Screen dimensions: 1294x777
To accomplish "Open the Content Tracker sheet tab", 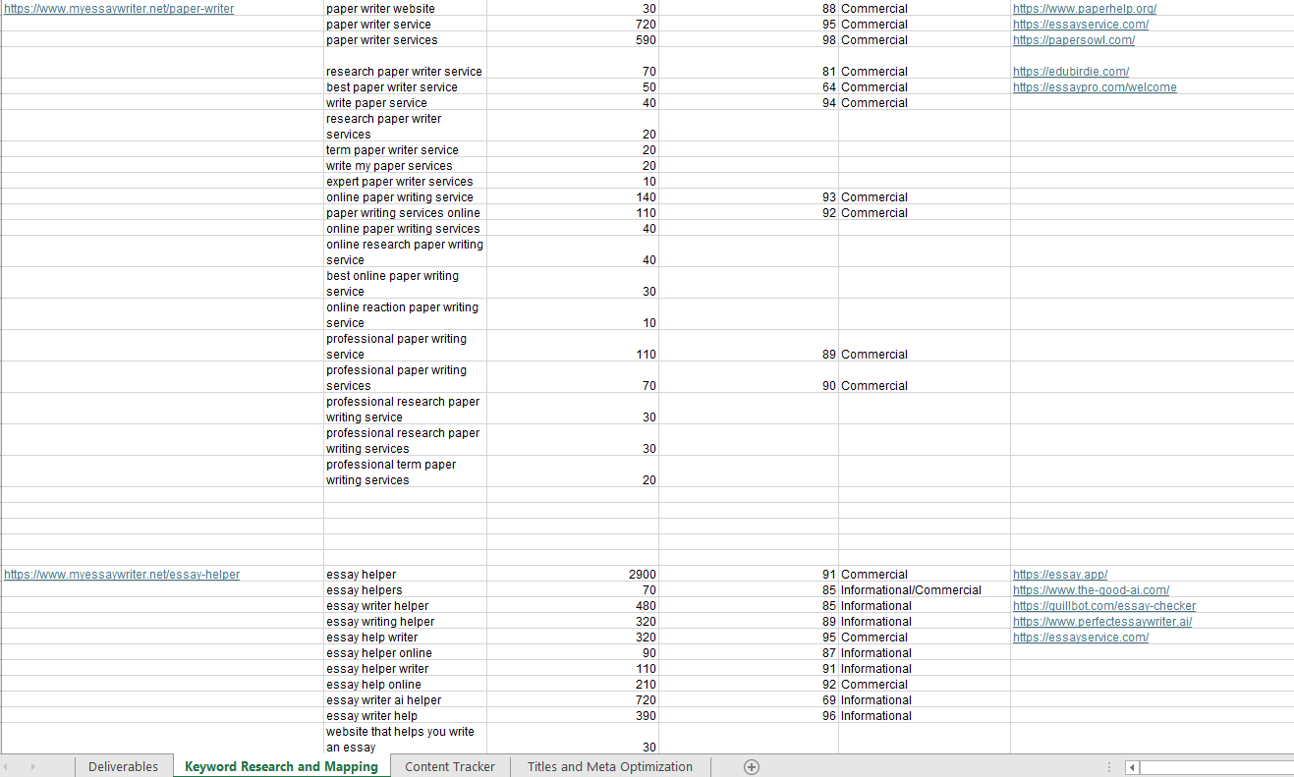I will [450, 766].
